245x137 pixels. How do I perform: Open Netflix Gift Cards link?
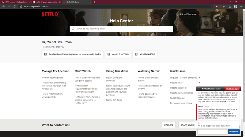[114, 100]
